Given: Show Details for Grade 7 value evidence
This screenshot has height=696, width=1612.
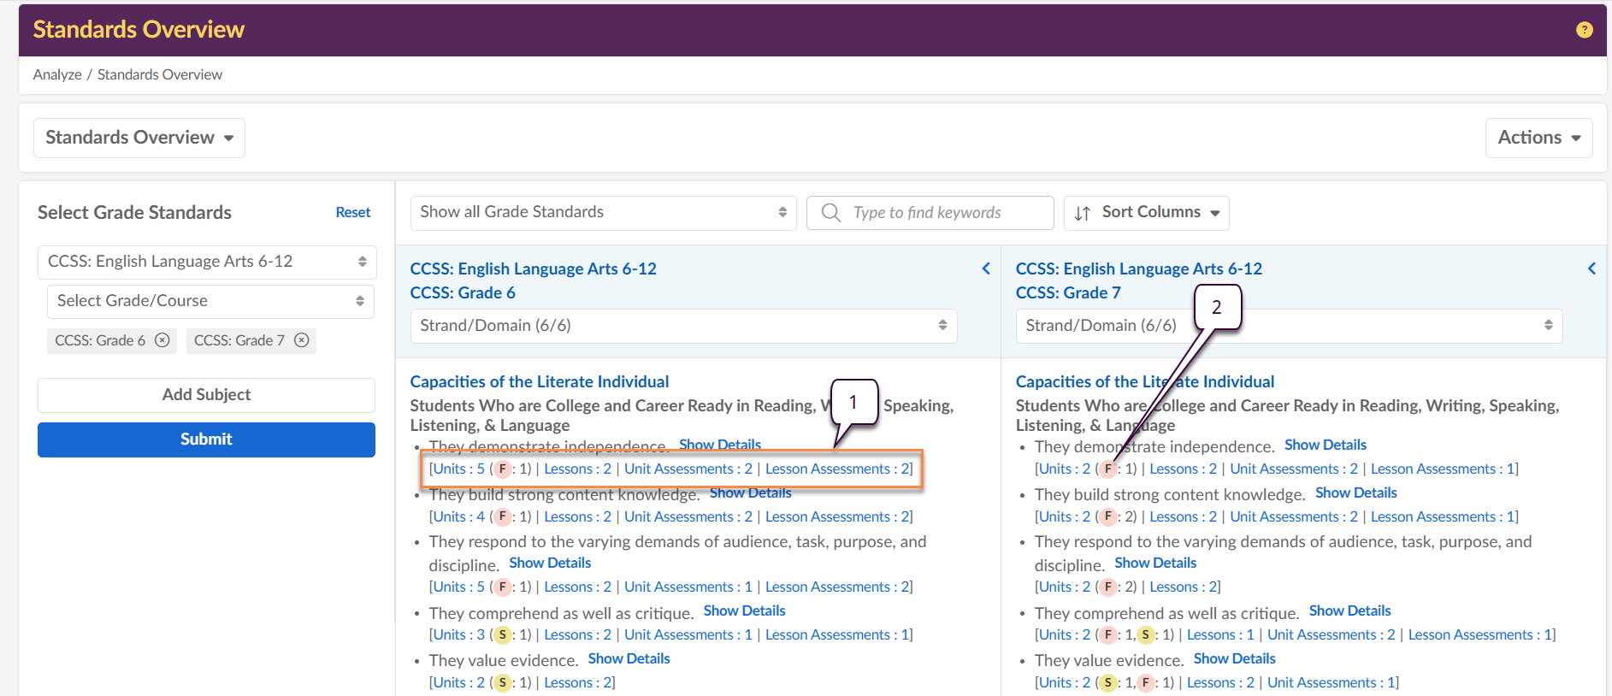Looking at the screenshot, I should 1234,658.
